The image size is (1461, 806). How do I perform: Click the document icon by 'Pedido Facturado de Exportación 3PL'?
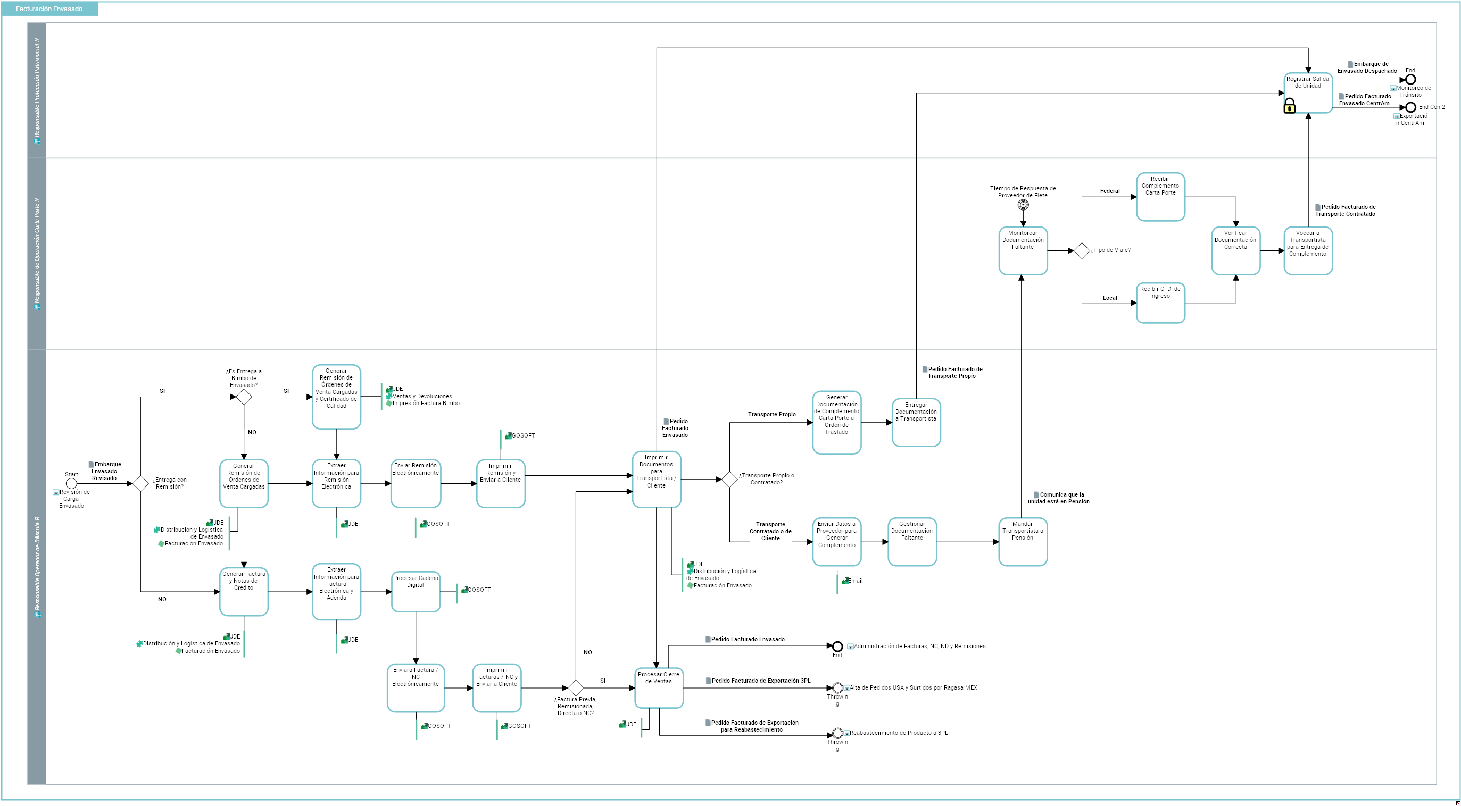click(708, 681)
